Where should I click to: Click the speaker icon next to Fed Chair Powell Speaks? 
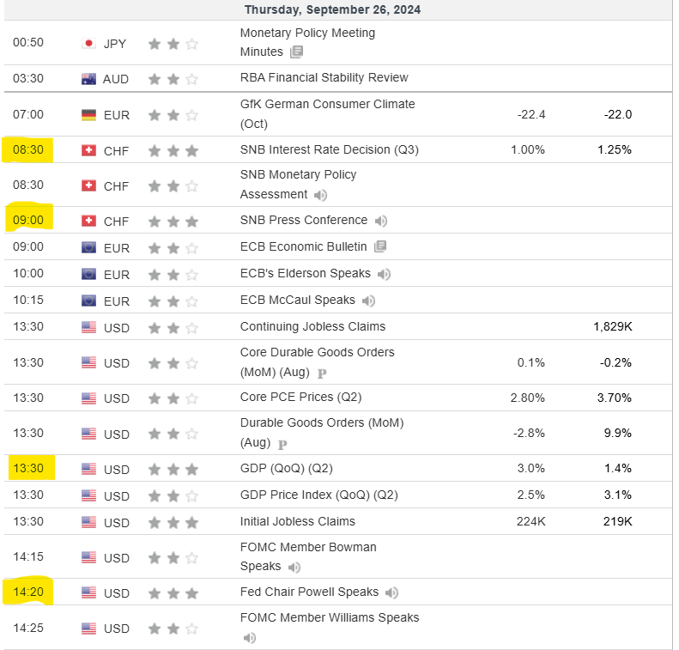(392, 592)
